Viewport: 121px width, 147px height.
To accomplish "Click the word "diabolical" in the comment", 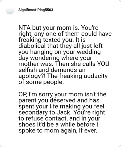I will (32, 46).
